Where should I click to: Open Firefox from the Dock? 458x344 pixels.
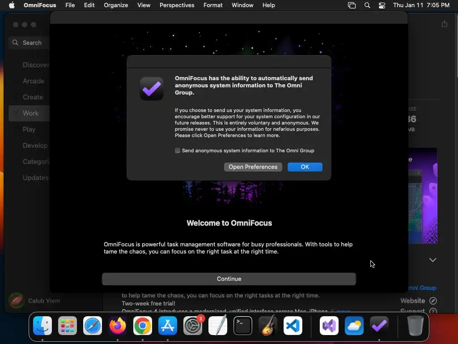coord(118,326)
